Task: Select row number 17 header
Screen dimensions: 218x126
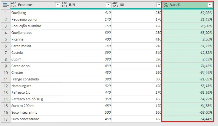Action: [x=6, y=119]
